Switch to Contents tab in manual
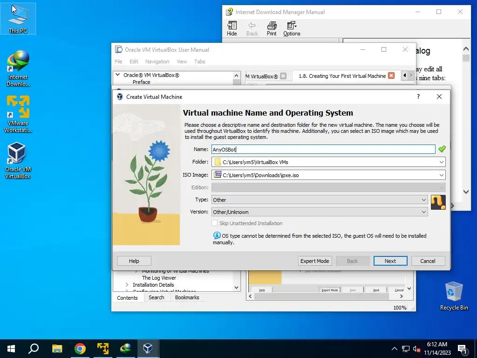Viewport: 477px width, 358px height. pyautogui.click(x=128, y=298)
